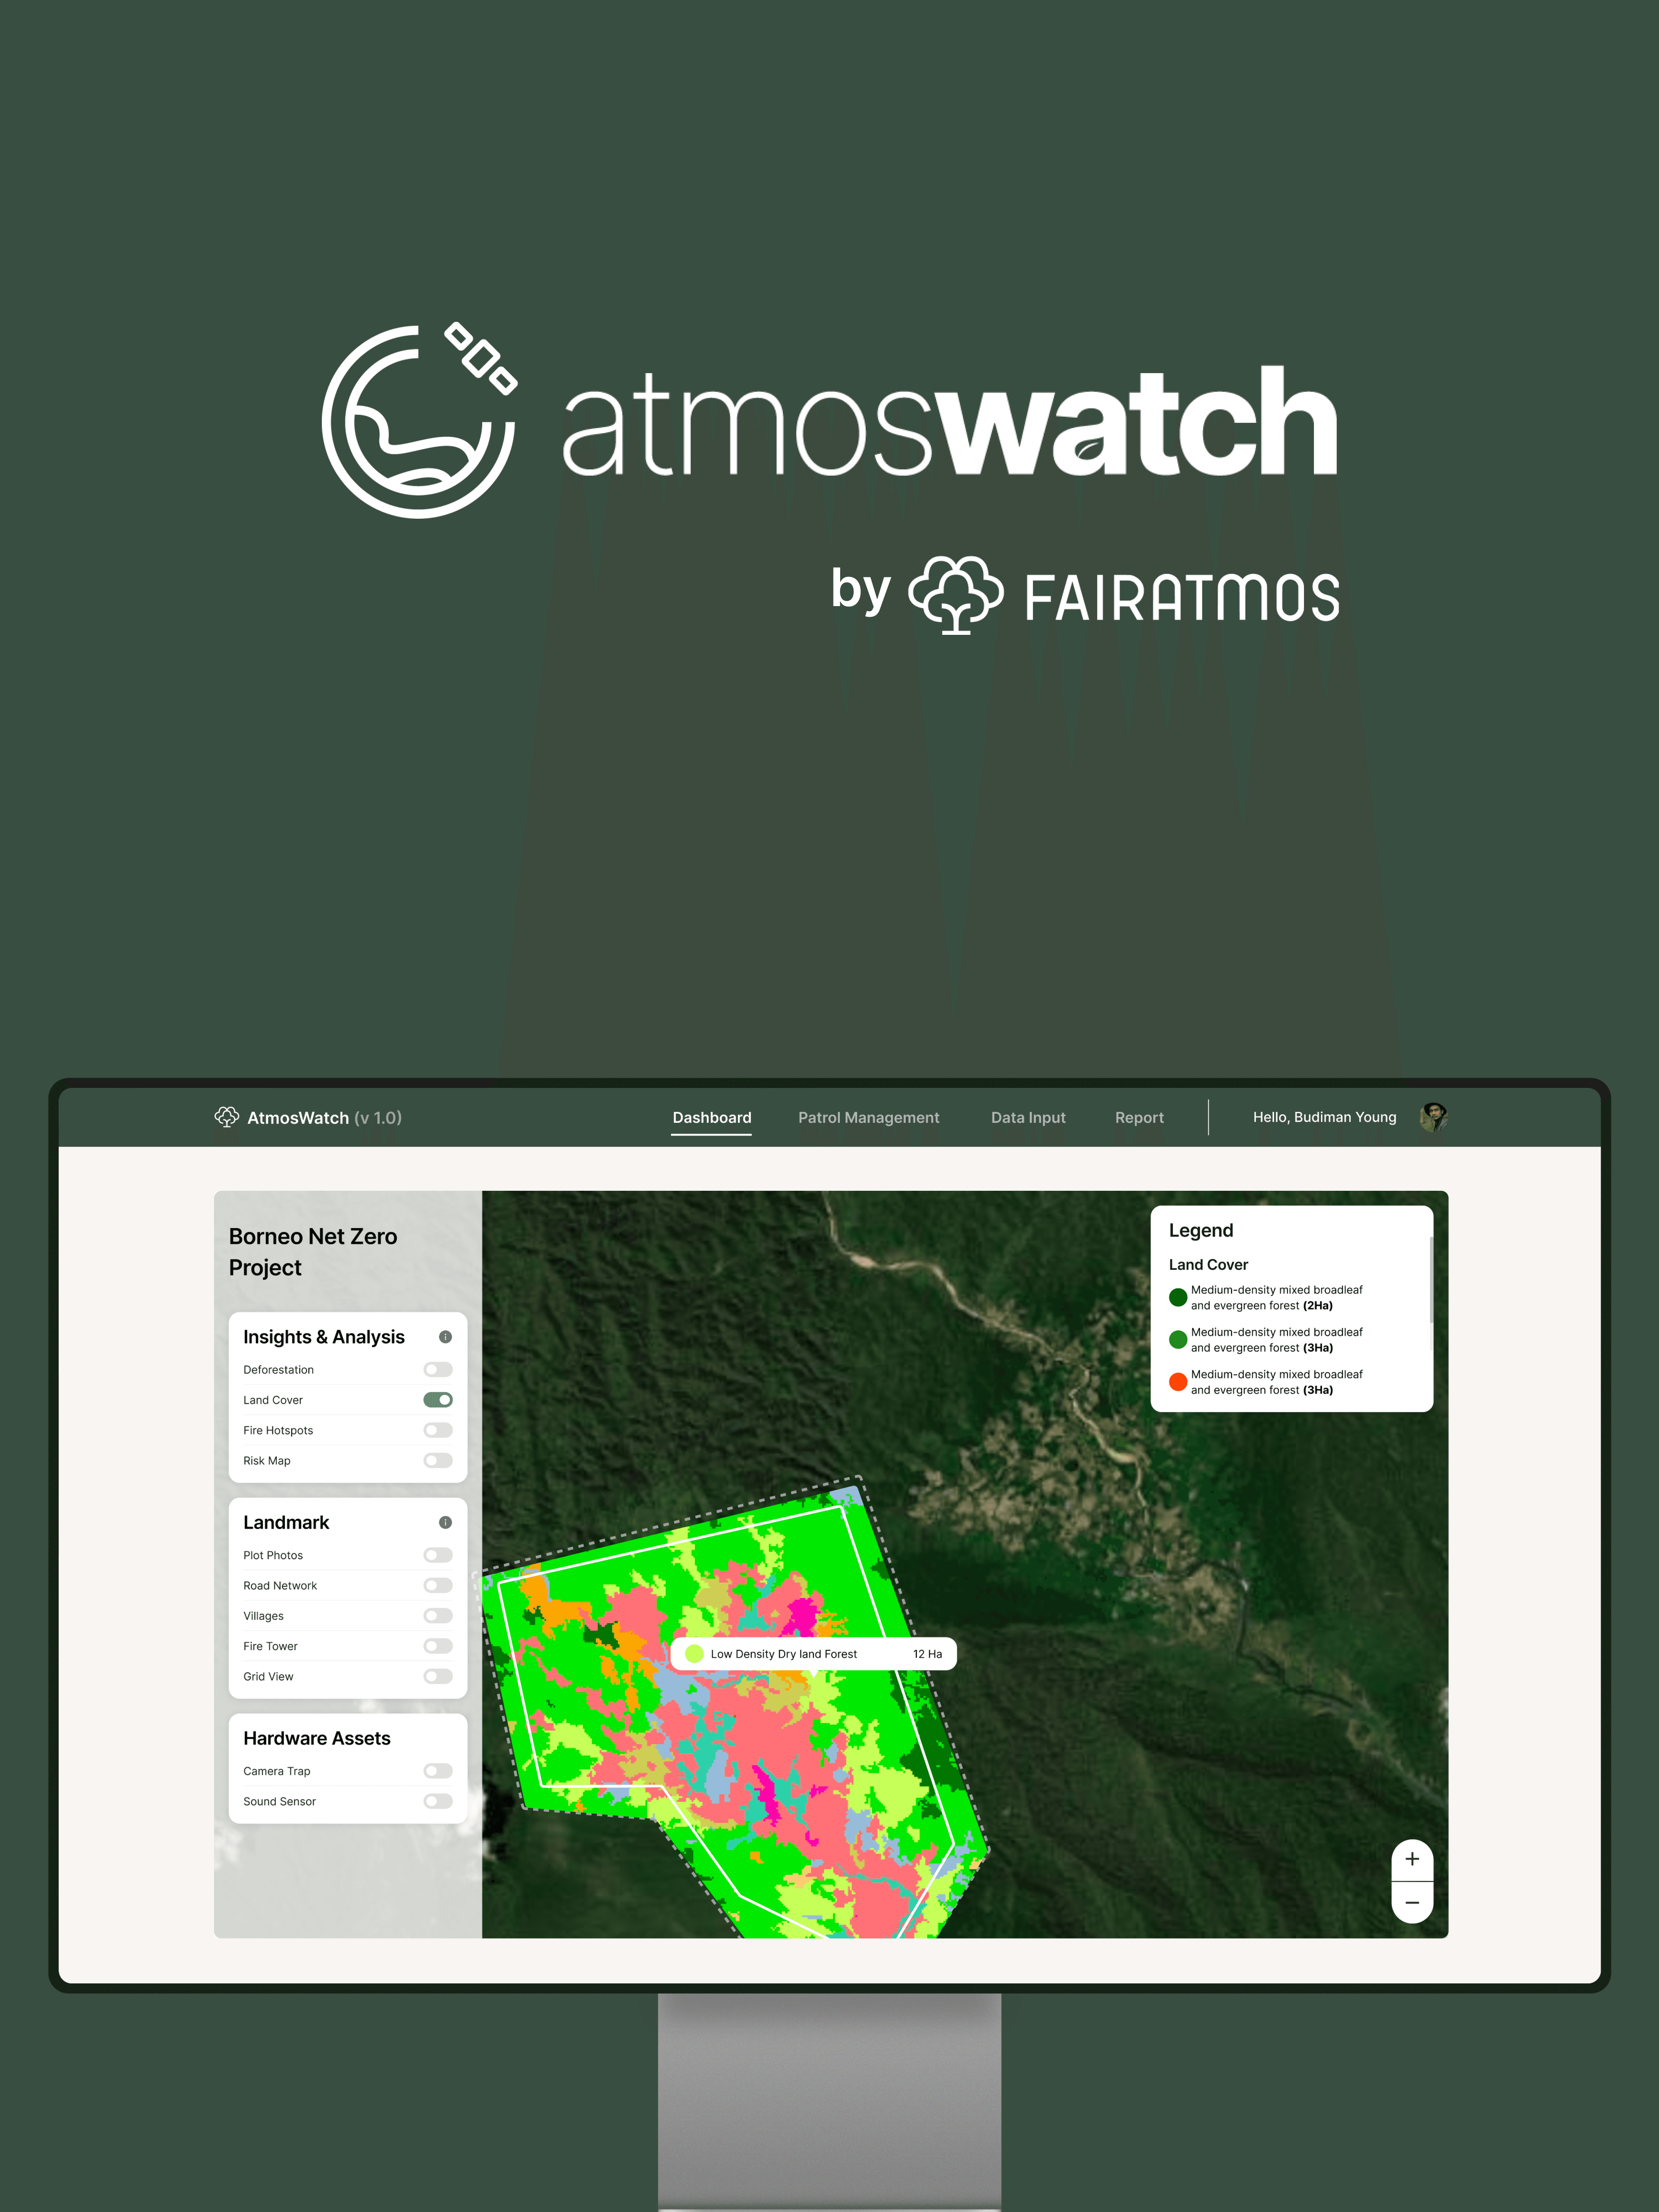Zoom in the map with plus button
The height and width of the screenshot is (2212, 1659).
pyautogui.click(x=1412, y=1859)
